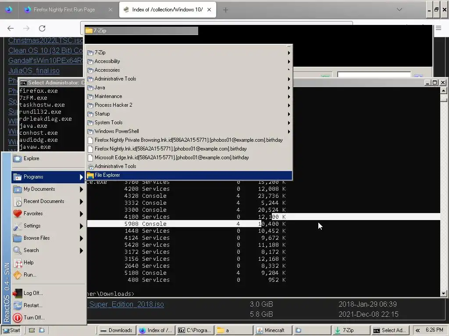The height and width of the screenshot is (336, 449).
Task: Switch to folder 'a' taskbar button
Action: (x=234, y=330)
